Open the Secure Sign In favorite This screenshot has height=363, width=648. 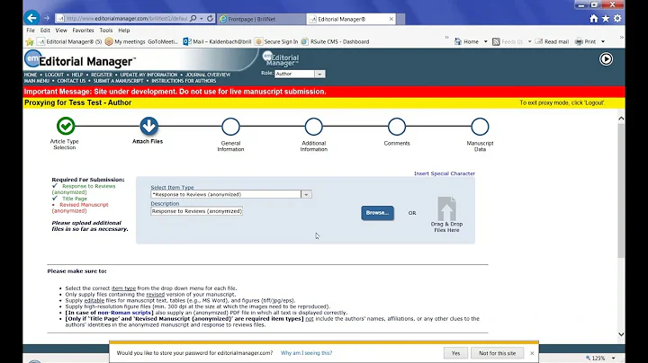[276, 41]
